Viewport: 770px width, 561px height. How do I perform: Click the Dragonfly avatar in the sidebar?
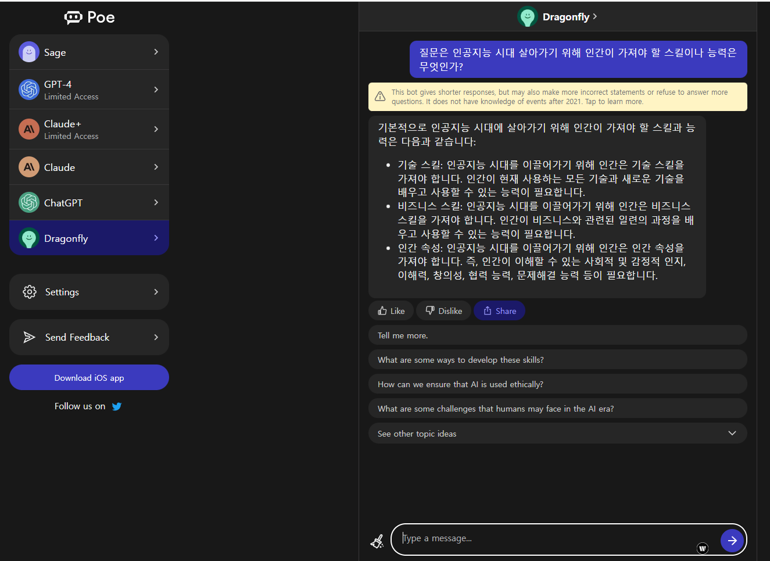coord(29,238)
